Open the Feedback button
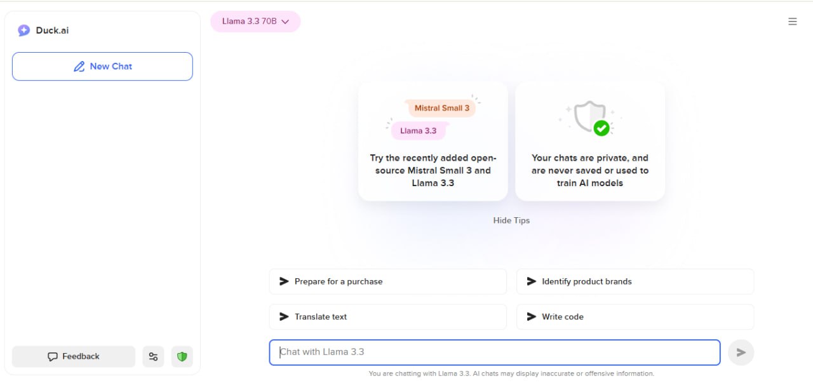This screenshot has width=813, height=383. click(74, 357)
